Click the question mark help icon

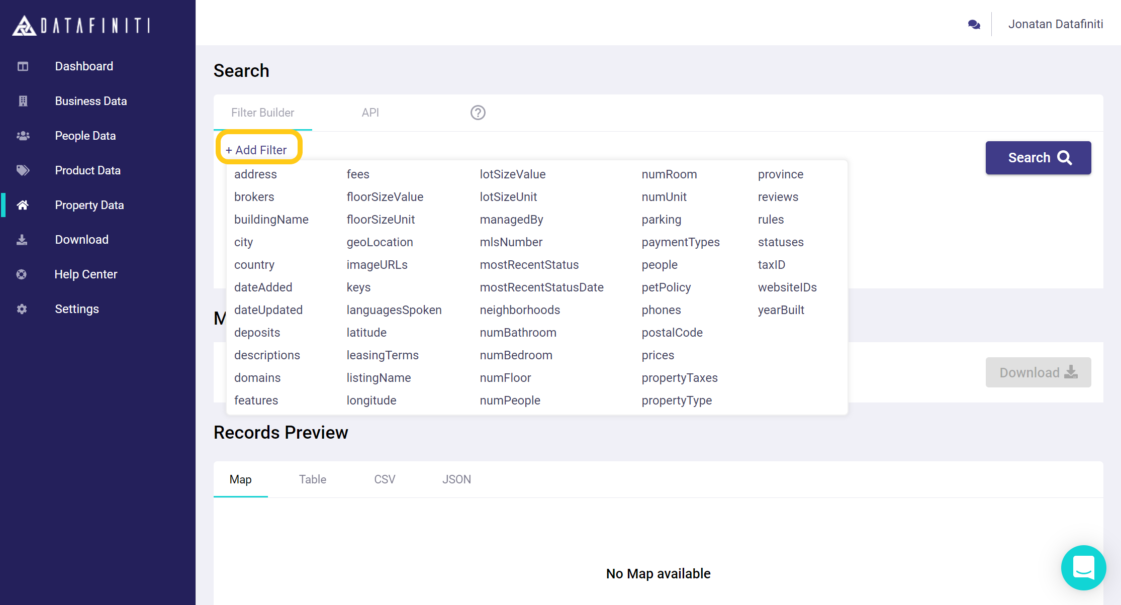478,113
